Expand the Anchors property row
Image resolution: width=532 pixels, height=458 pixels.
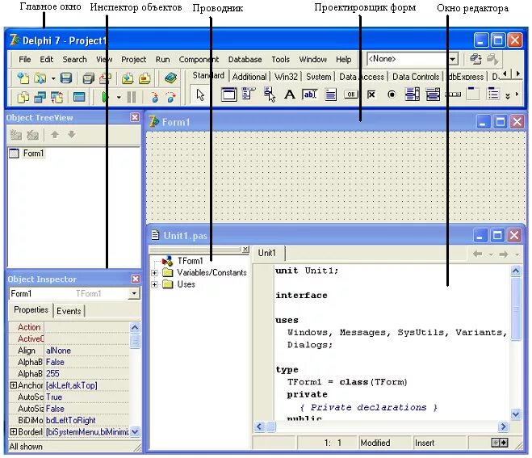coord(13,385)
